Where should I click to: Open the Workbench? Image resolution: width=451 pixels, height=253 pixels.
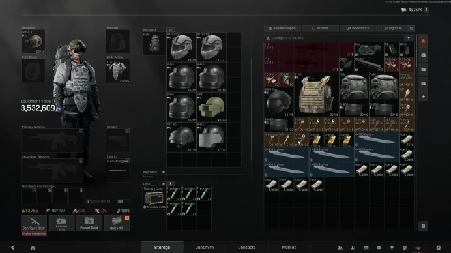(358, 28)
